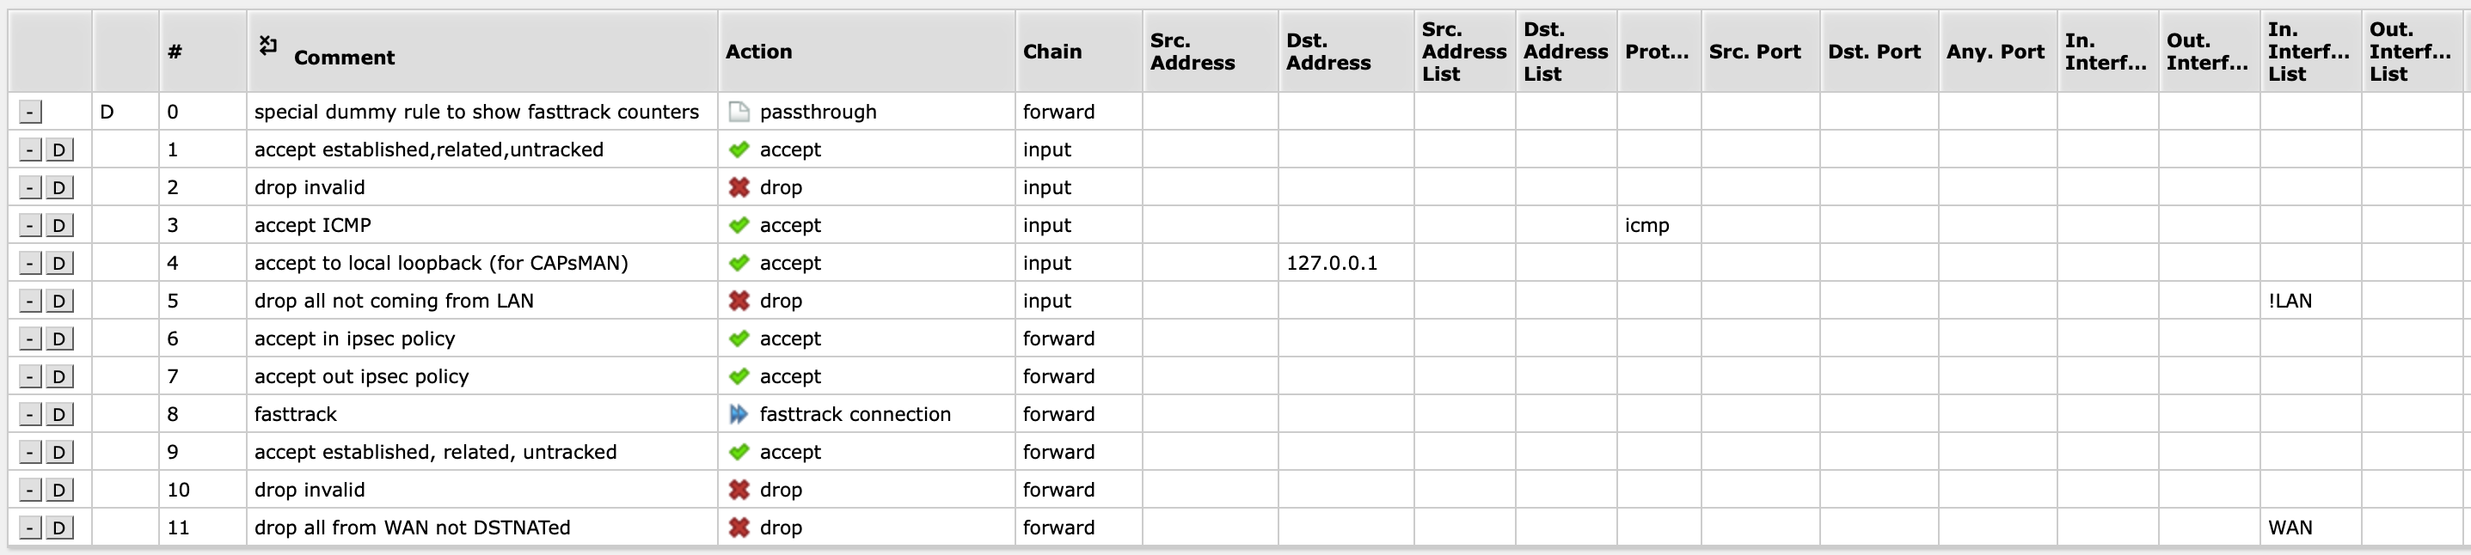The image size is (2471, 555).
Task: Toggle the D button on 'drop all not coming from LAN'
Action: coord(59,300)
